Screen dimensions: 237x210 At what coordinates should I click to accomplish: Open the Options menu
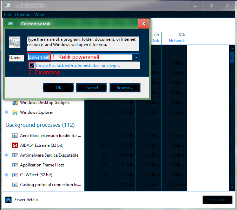[x=22, y=14]
